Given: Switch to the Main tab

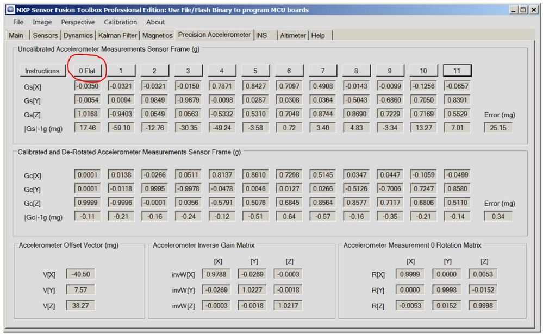Looking at the screenshot, I should tap(16, 35).
